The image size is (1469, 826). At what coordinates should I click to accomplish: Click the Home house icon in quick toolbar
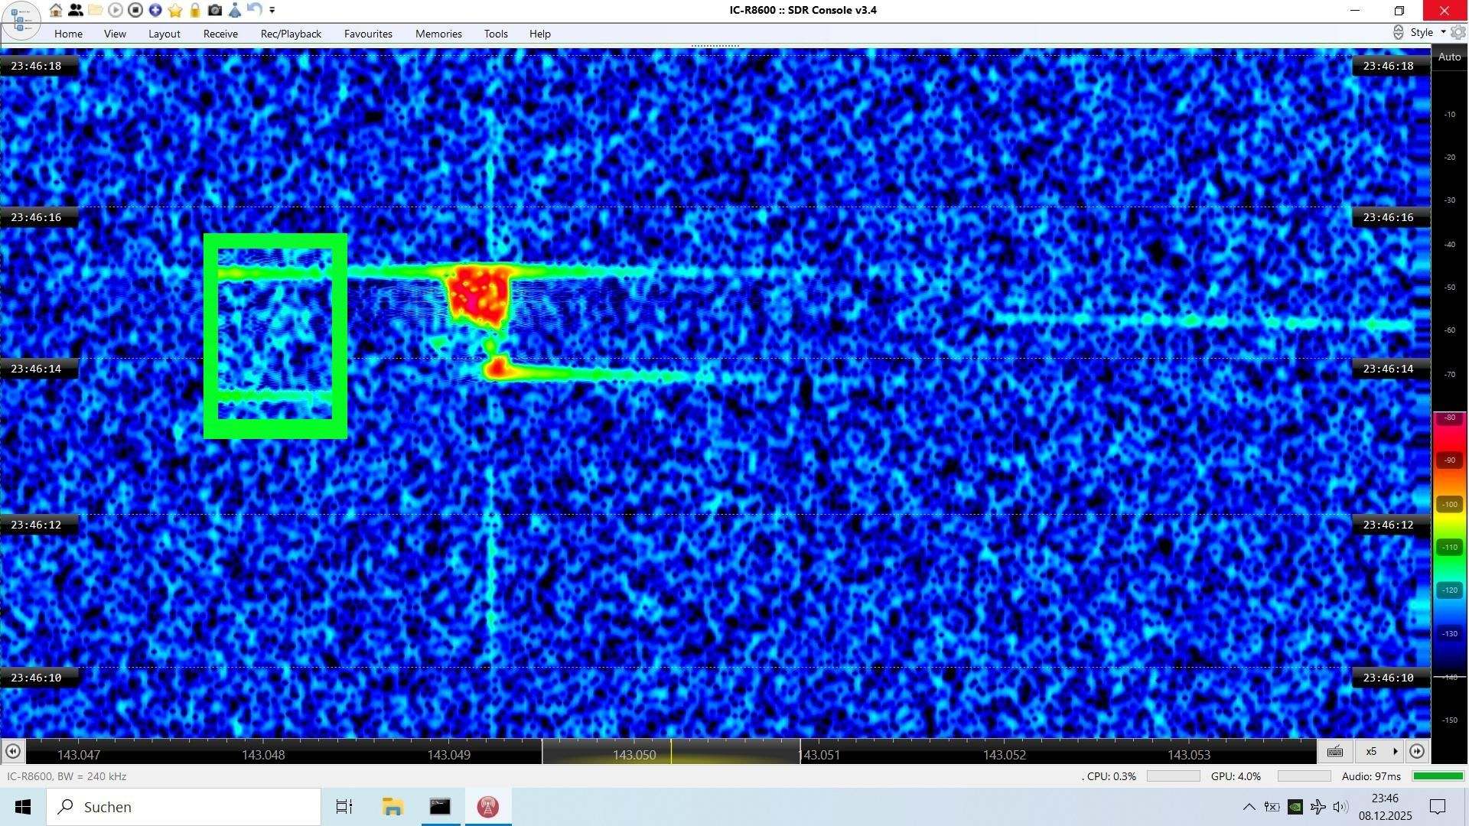56,10
